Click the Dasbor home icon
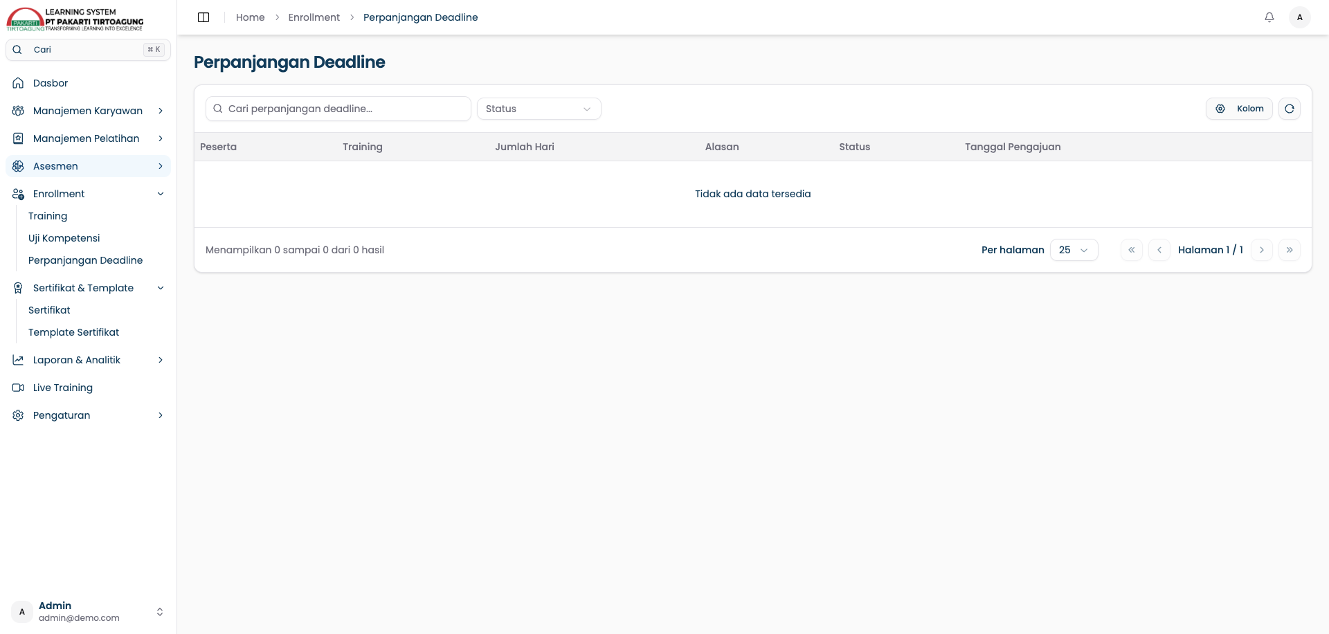Screen dimensions: 1329x634 click(18, 83)
